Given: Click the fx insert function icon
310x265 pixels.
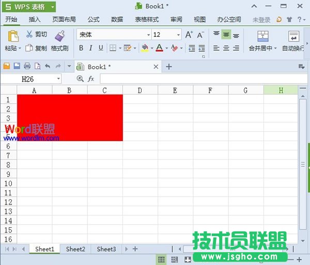Looking at the screenshot, I should (x=91, y=79).
